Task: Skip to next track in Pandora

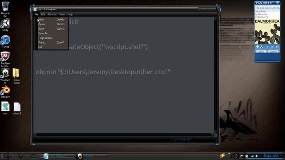Action: (x=272, y=47)
